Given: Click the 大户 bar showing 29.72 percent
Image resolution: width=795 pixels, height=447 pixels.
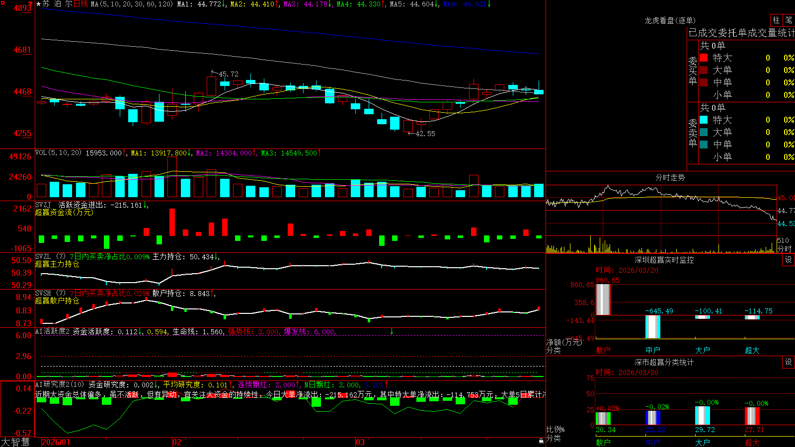Looking at the screenshot, I should 703,416.
